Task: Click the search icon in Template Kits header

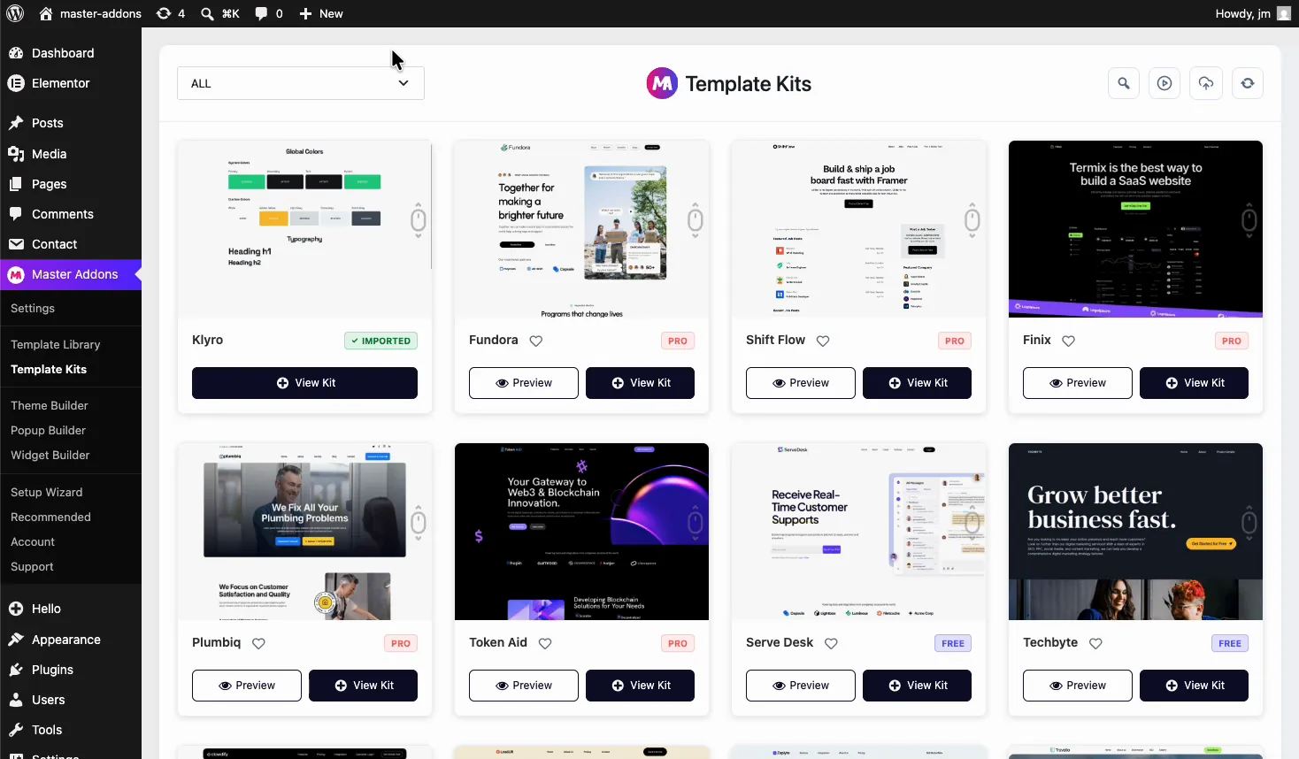Action: [x=1124, y=83]
